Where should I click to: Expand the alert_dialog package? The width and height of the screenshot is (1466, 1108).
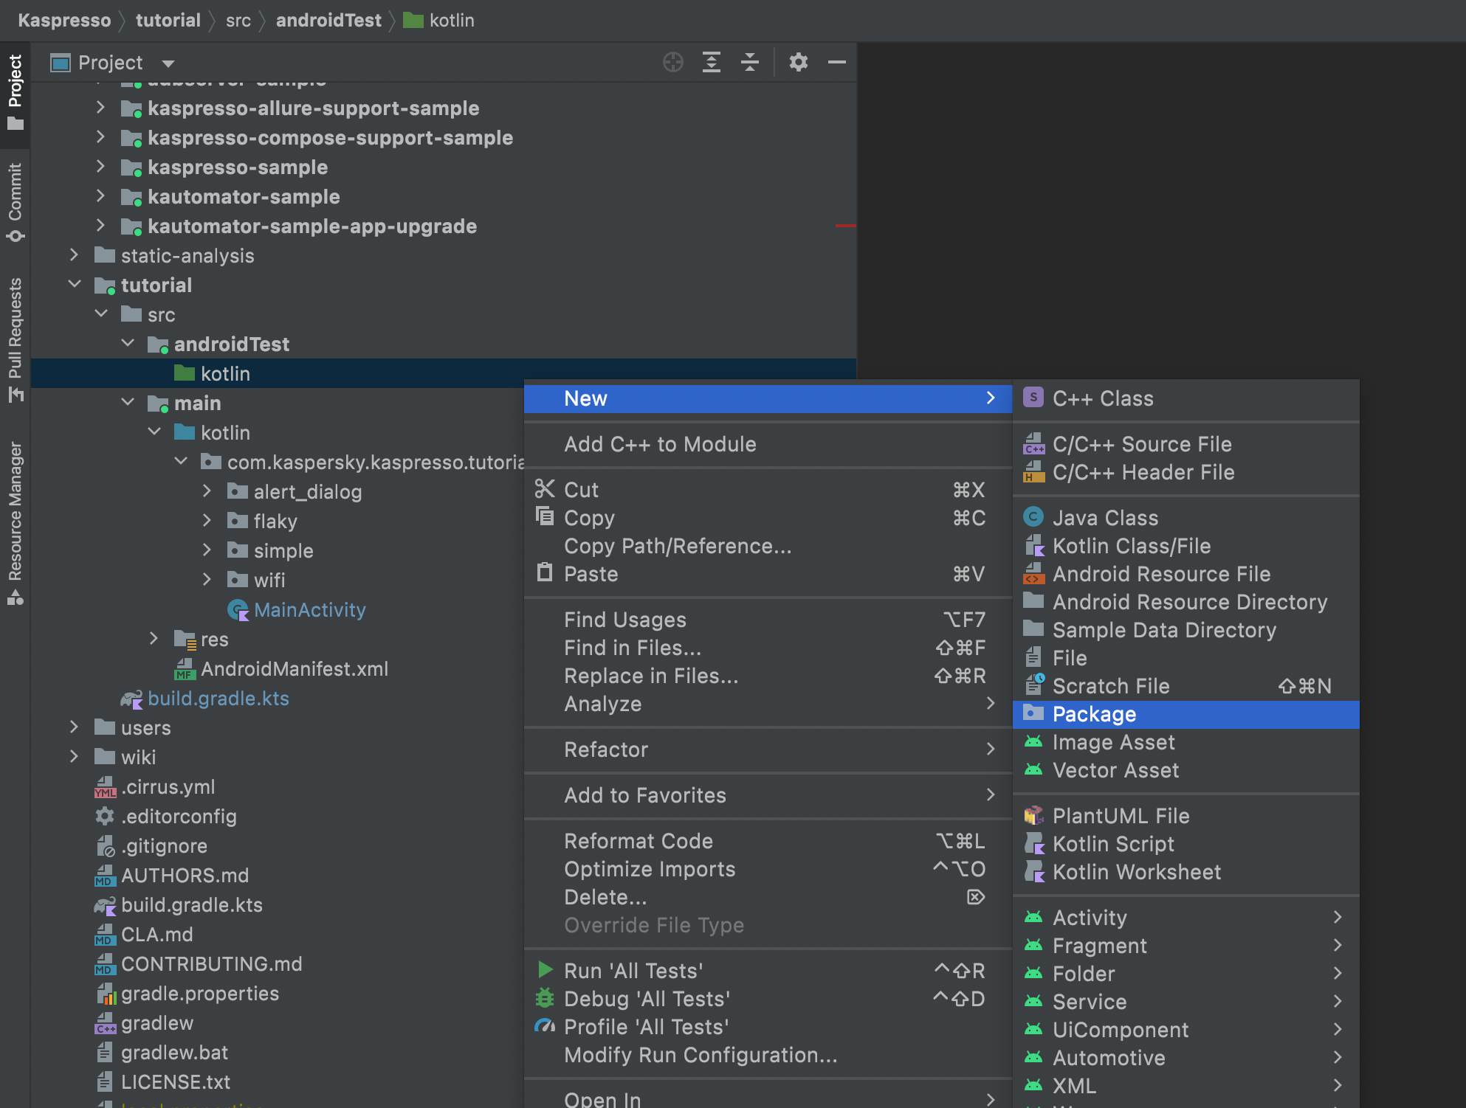tap(207, 491)
